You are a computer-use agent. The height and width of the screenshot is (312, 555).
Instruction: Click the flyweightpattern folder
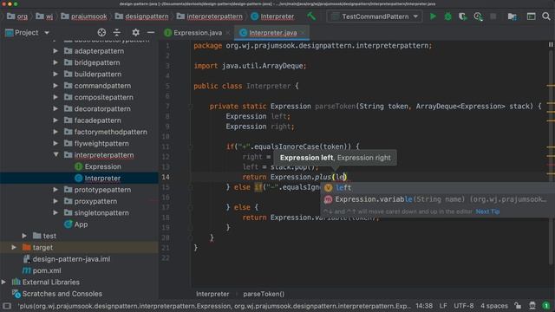(x=101, y=143)
